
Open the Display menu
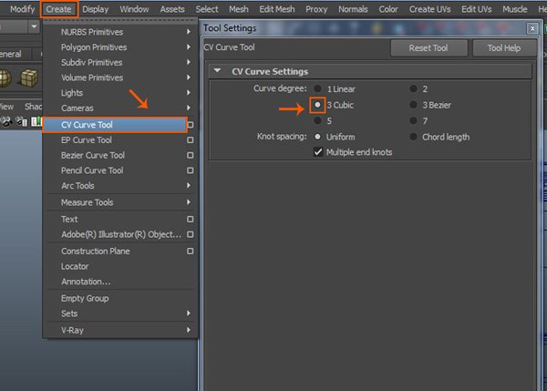(95, 9)
